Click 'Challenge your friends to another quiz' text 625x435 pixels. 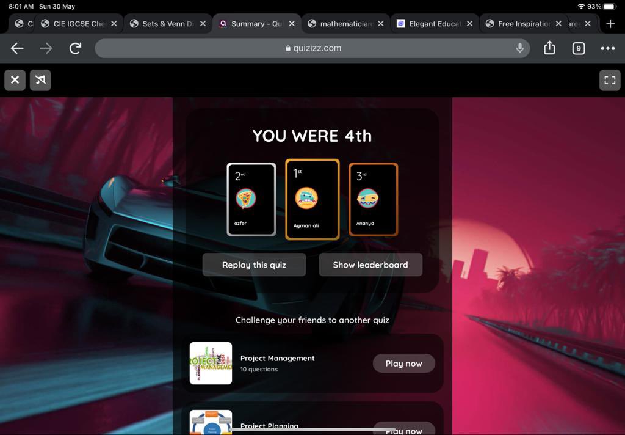[312, 320]
